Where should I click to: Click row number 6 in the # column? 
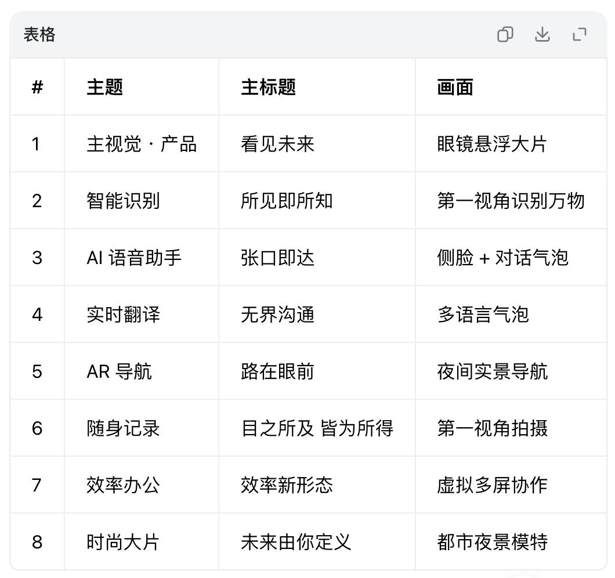coord(37,428)
